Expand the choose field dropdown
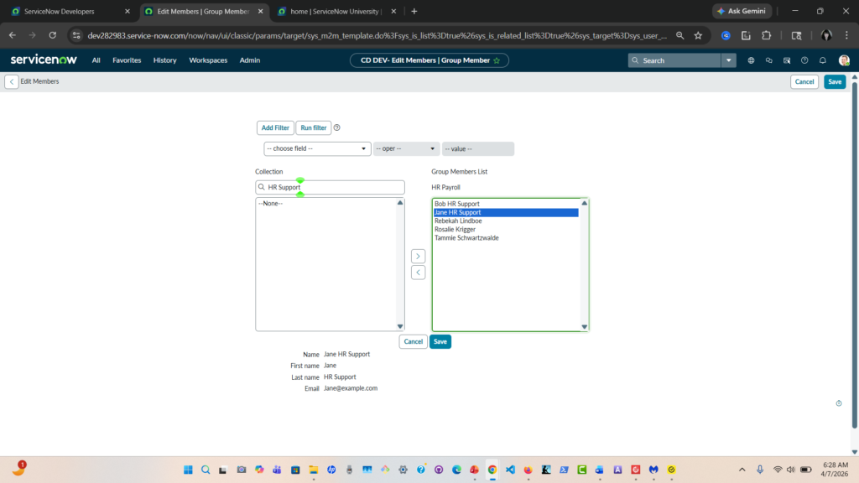The image size is (859, 483). [x=317, y=148]
